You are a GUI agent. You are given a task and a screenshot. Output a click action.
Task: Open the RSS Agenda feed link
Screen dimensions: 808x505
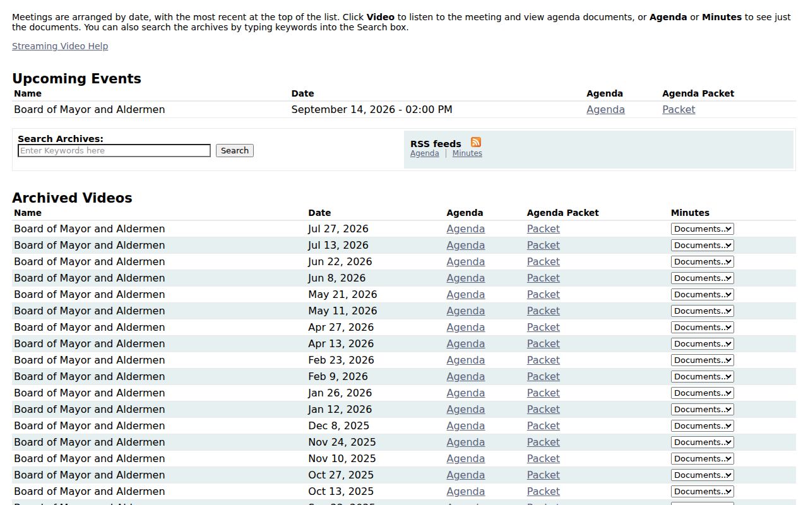tap(424, 153)
